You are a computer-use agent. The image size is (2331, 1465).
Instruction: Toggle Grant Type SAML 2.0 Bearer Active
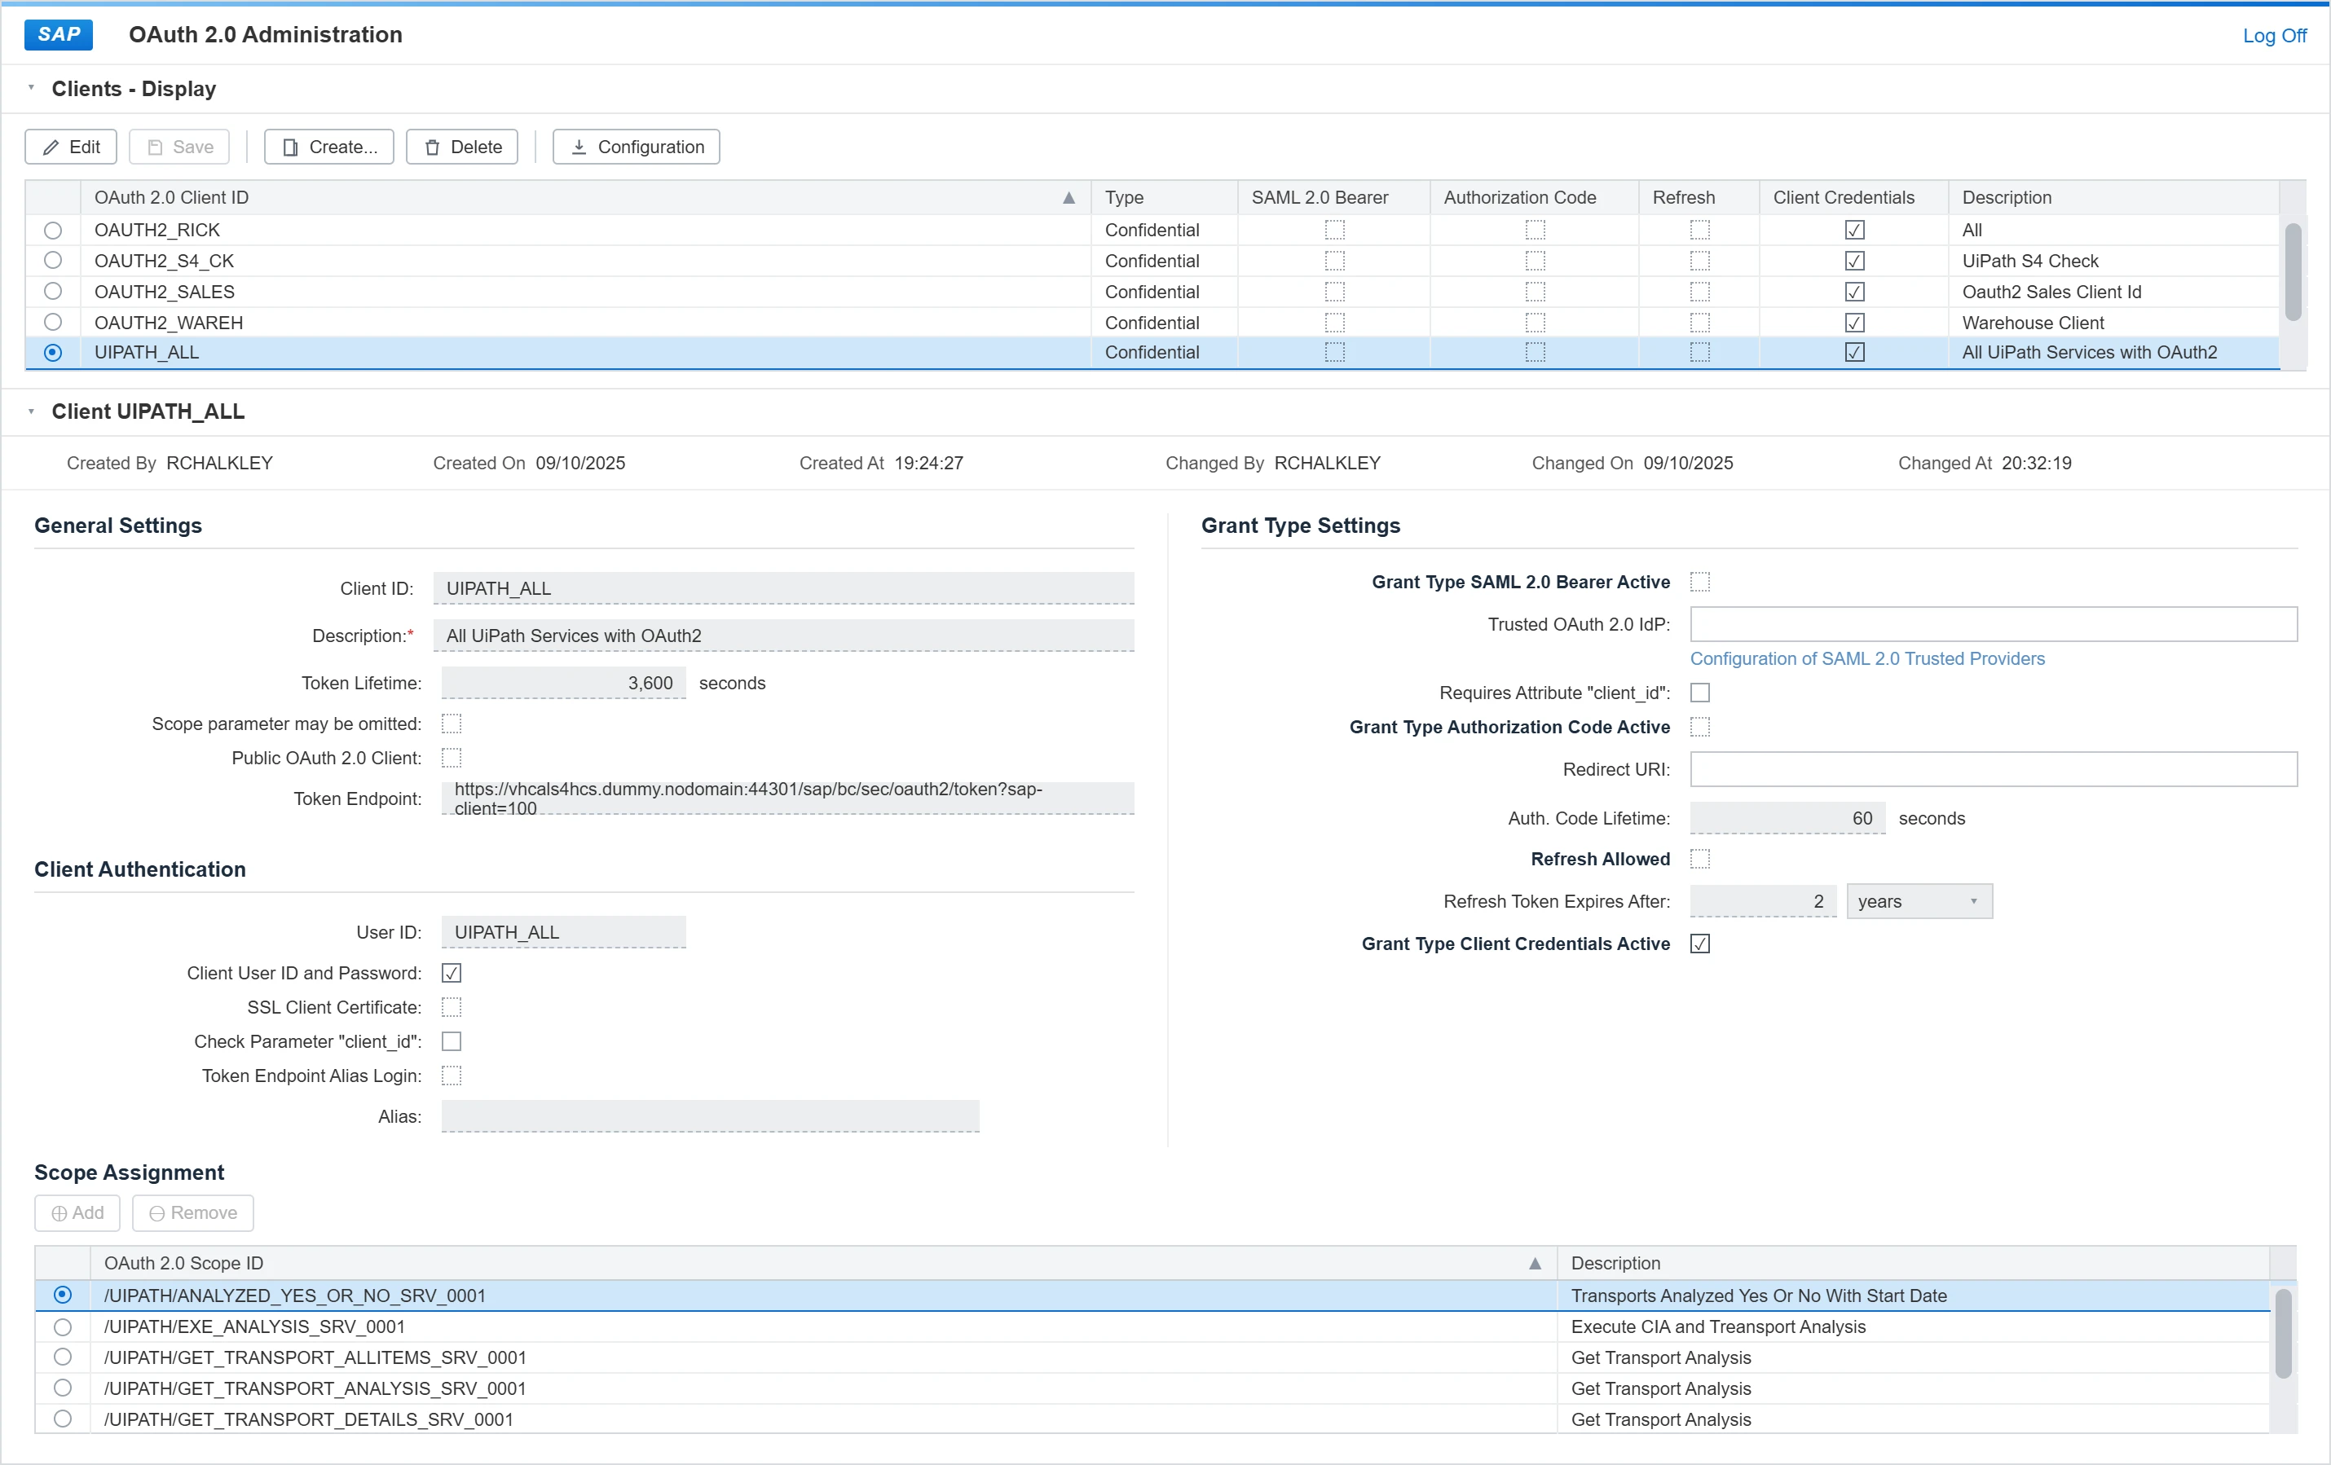pyautogui.click(x=1700, y=582)
